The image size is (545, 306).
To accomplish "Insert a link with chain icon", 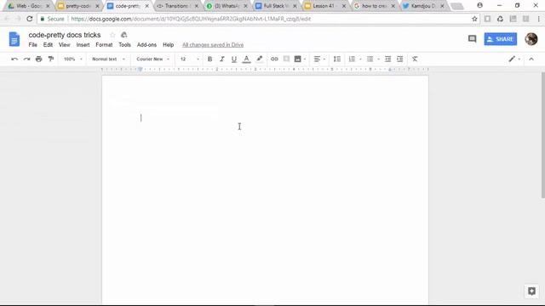I will click(274, 59).
